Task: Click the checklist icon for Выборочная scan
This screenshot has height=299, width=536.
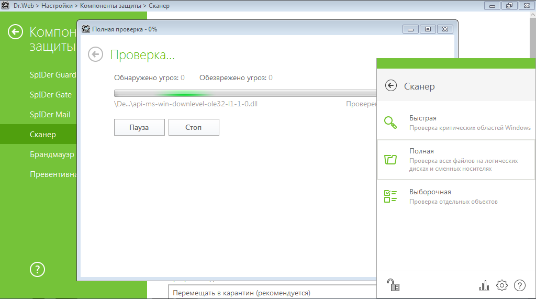Action: click(390, 196)
